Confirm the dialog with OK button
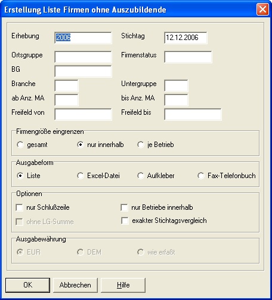This screenshot has height=300, width=272. click(27, 285)
